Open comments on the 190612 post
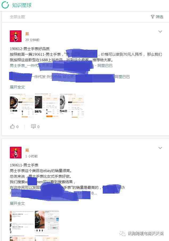The height and width of the screenshot is (241, 169). click(x=33, y=126)
